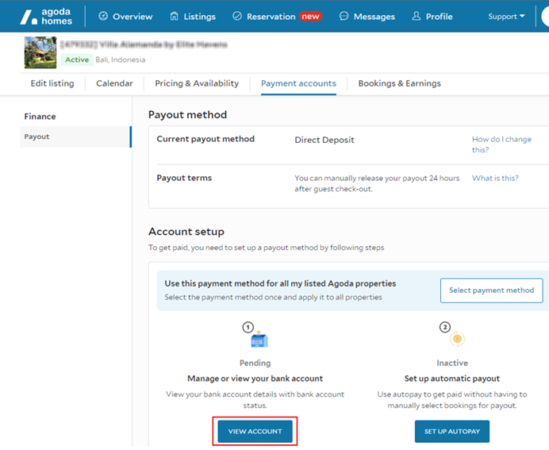Expand the Support dropdown menu
This screenshot has height=450, width=549.
click(x=506, y=17)
